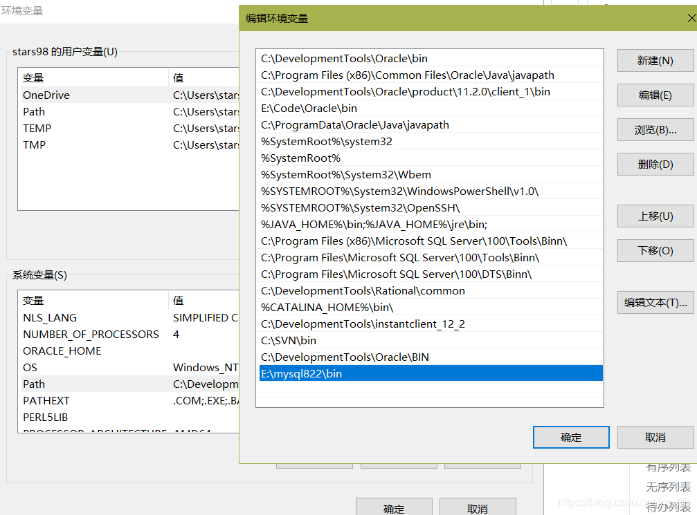The image size is (697, 515).
Task: Select the %CATALINA_HOME%\bin\ entry
Action: click(x=429, y=308)
